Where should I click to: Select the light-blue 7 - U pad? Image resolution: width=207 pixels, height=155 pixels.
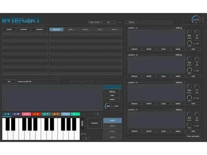coord(66,114)
